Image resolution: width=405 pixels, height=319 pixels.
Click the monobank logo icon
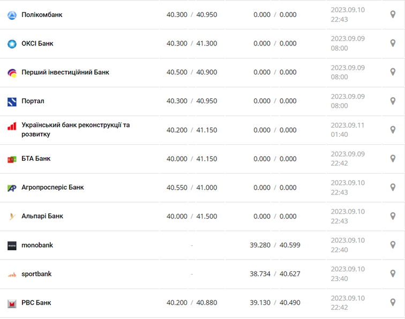(x=12, y=246)
